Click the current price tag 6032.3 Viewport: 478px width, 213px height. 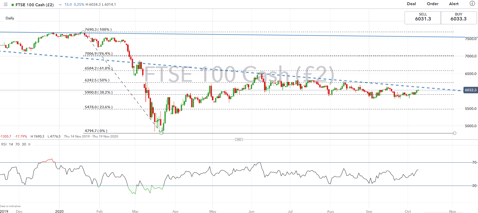pos(470,90)
